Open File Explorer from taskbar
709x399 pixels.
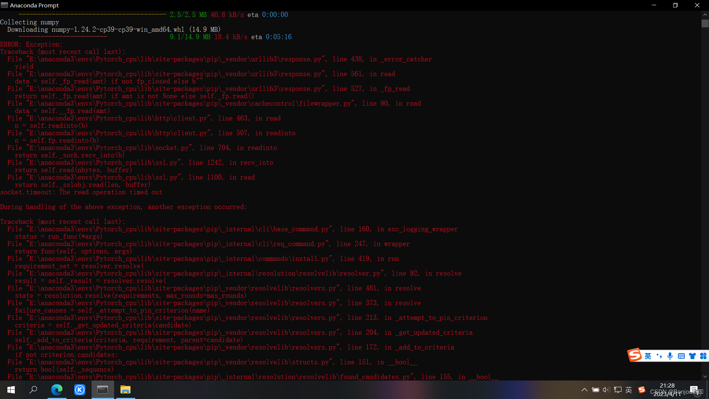pos(126,390)
